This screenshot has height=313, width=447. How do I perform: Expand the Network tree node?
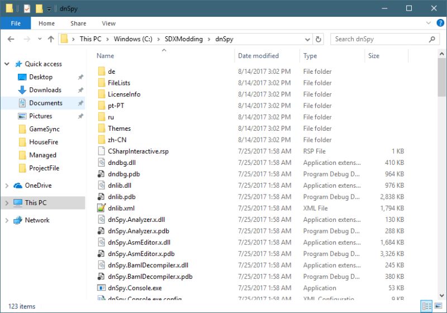[x=7, y=220]
